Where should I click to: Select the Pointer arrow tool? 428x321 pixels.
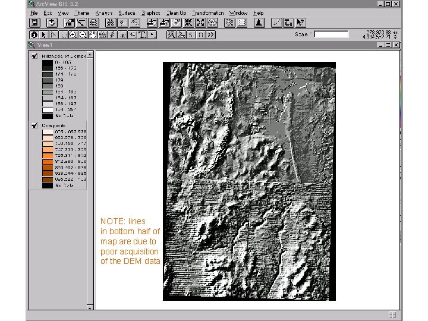click(x=43, y=35)
